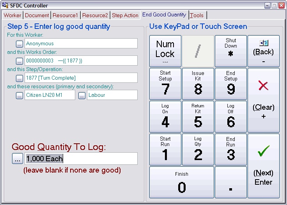
Task: Select the End Good Quantity tab
Action: (164, 15)
